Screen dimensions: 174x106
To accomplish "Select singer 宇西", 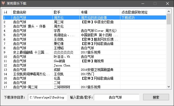I will (57, 31).
